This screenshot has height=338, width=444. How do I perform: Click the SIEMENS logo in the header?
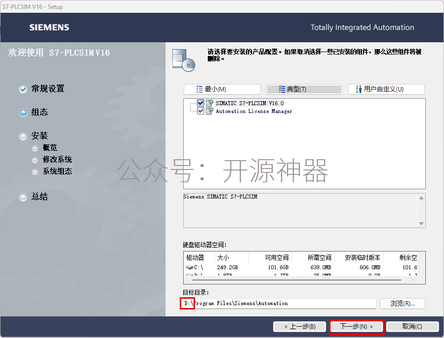[49, 28]
